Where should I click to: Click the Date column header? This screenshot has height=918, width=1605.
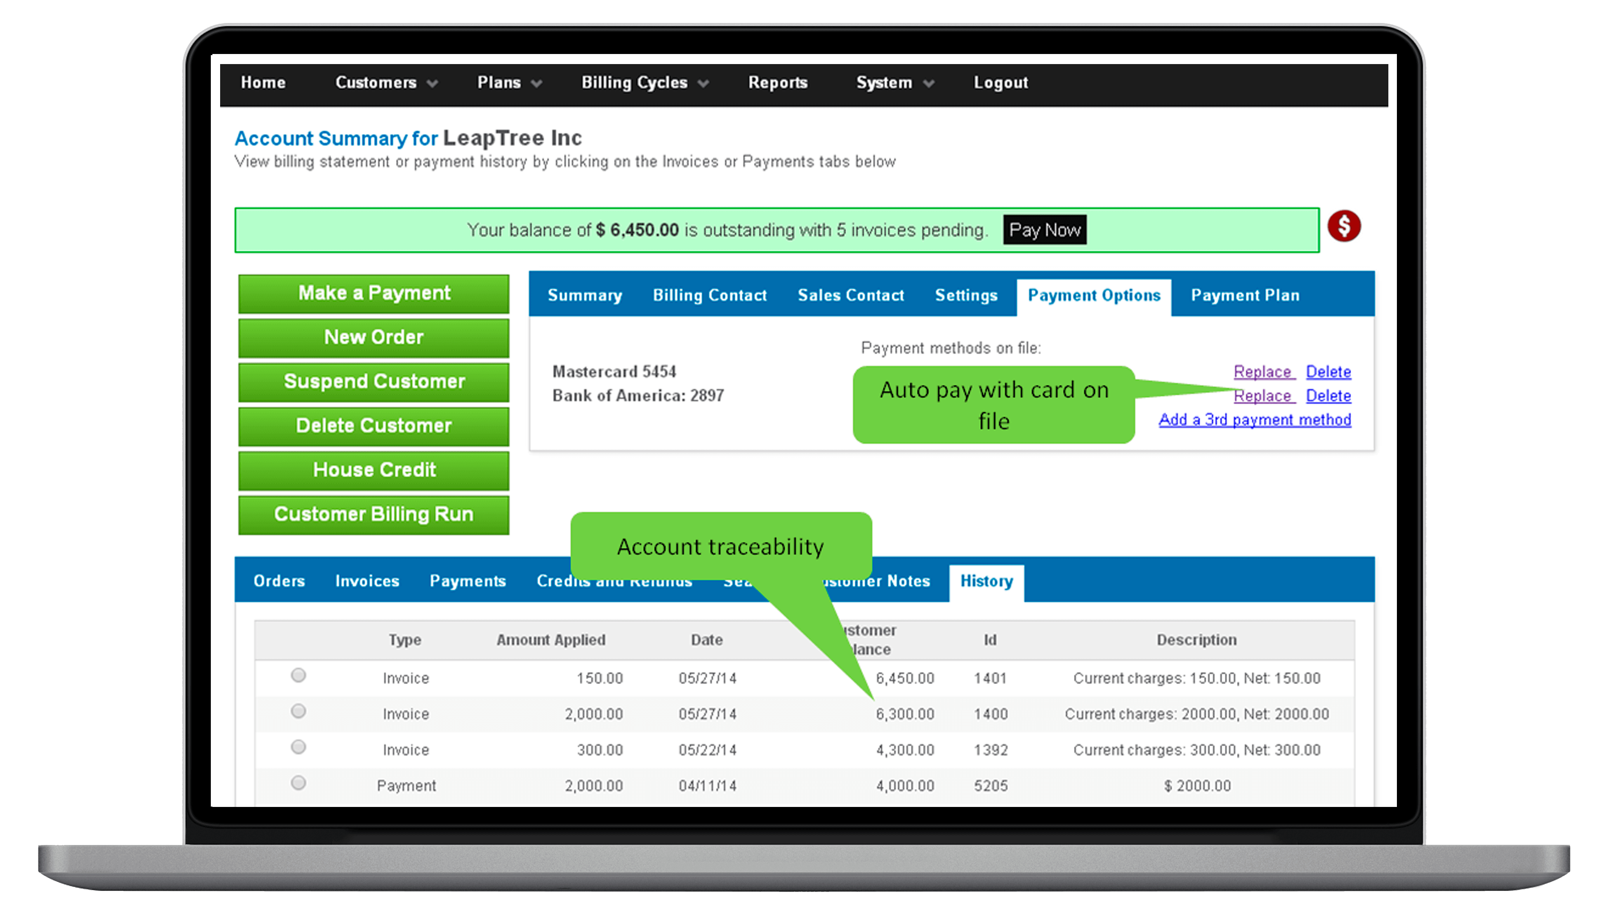pyautogui.click(x=706, y=640)
